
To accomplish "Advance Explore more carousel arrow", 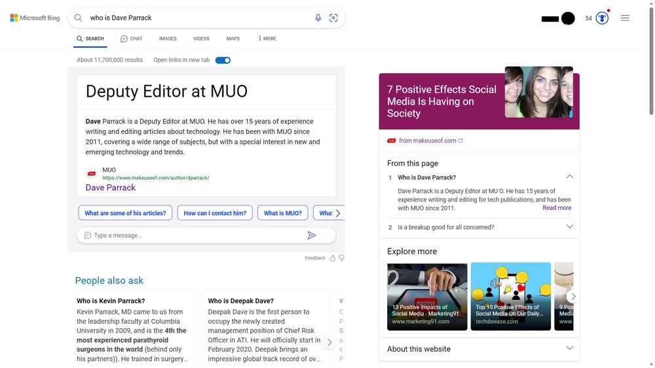I will 573,296.
